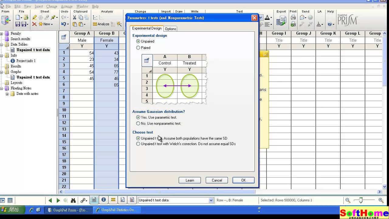Click the horizontal scrollbar right arrow
389x219 pixels.
coord(379,192)
